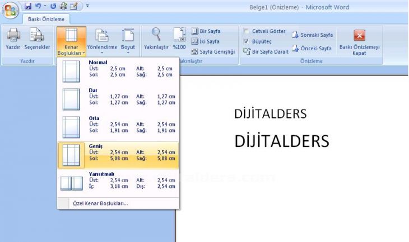Choose İki Sayfa view
The image size is (409, 242).
(206, 41)
